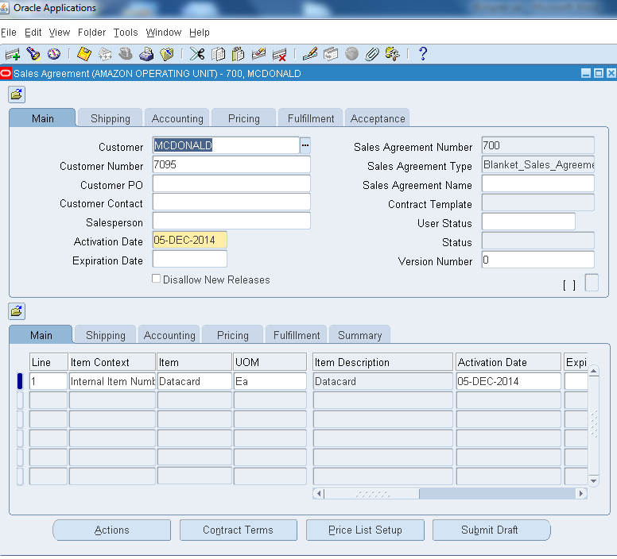The height and width of the screenshot is (559, 617).
Task: Open the File menu
Action: tap(8, 33)
